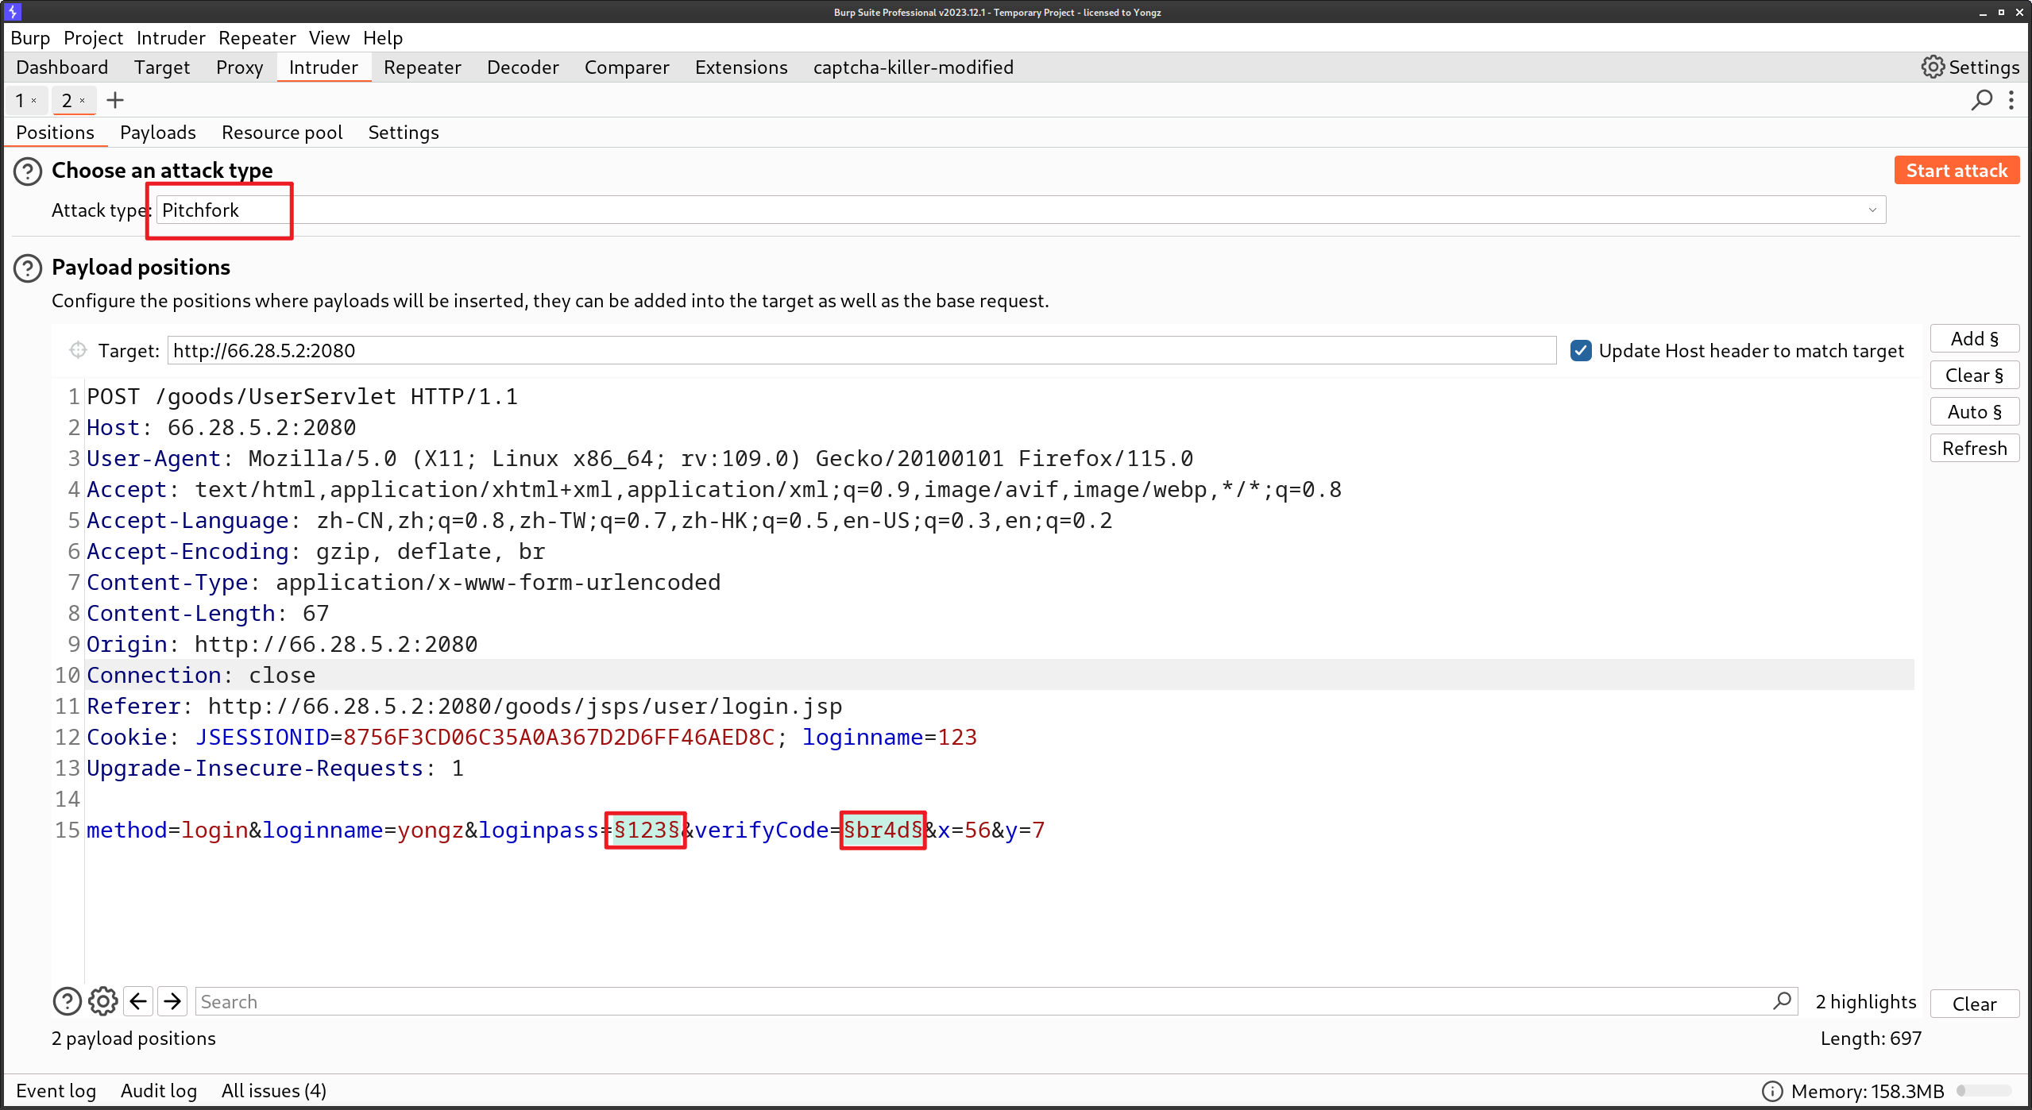Open help for Payload positions
The height and width of the screenshot is (1110, 2032).
[x=28, y=268]
